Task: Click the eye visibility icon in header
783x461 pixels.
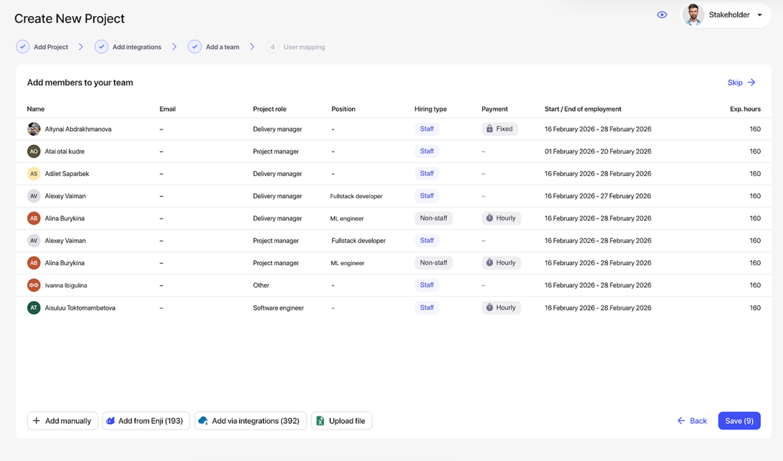Action: coord(662,15)
